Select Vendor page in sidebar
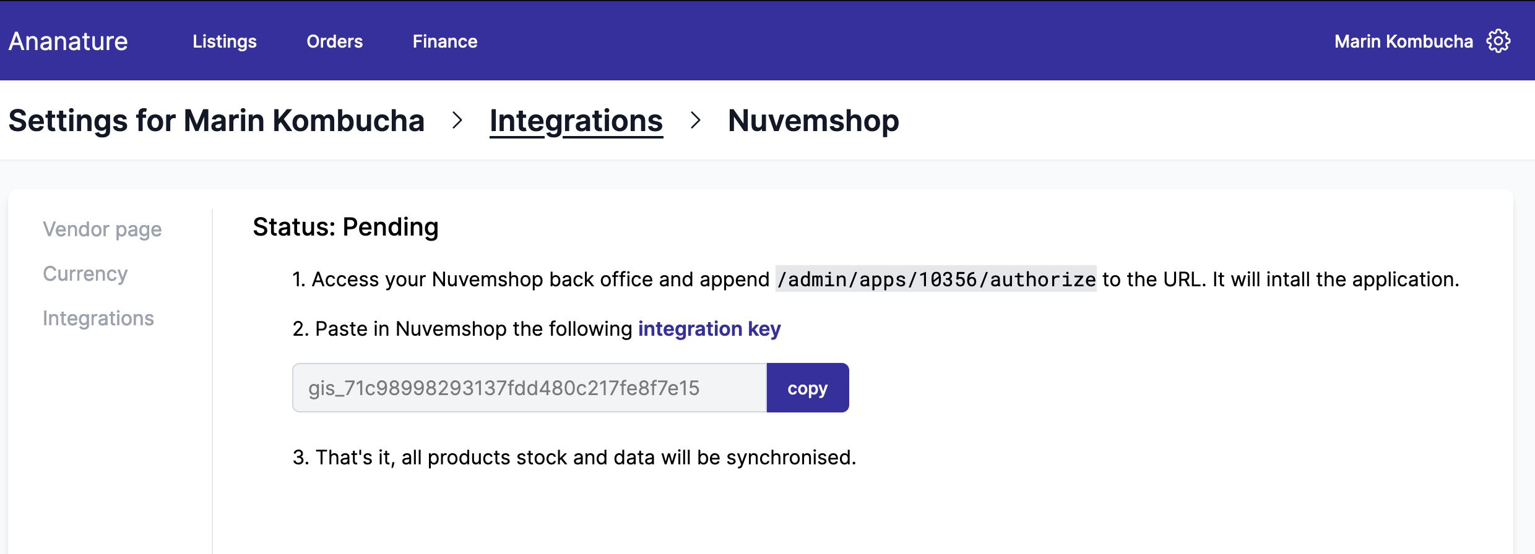The height and width of the screenshot is (554, 1535). (x=102, y=229)
